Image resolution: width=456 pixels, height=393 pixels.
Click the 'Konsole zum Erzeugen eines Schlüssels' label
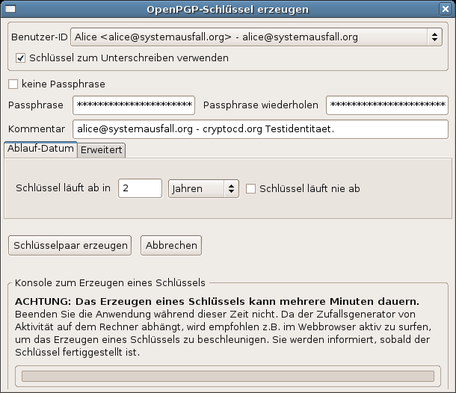click(110, 283)
